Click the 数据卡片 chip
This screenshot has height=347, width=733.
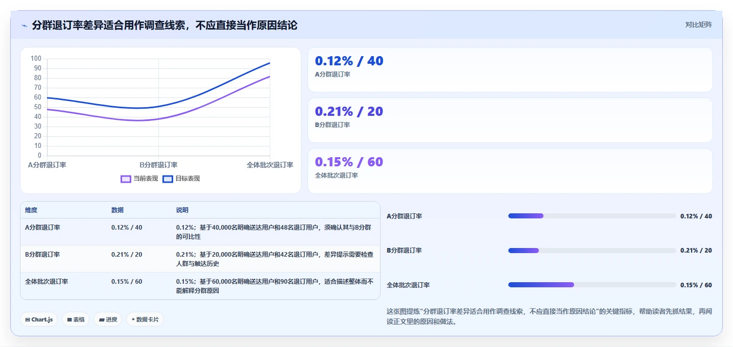pos(145,319)
